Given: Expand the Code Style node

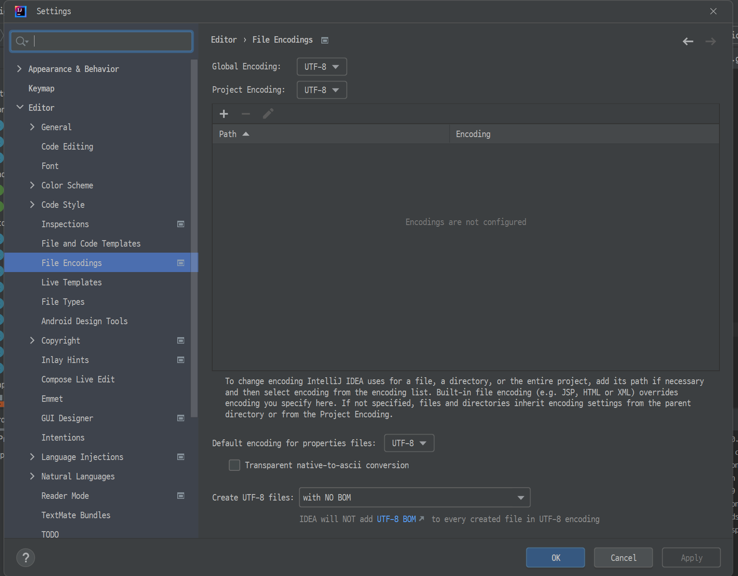Looking at the screenshot, I should (x=32, y=204).
